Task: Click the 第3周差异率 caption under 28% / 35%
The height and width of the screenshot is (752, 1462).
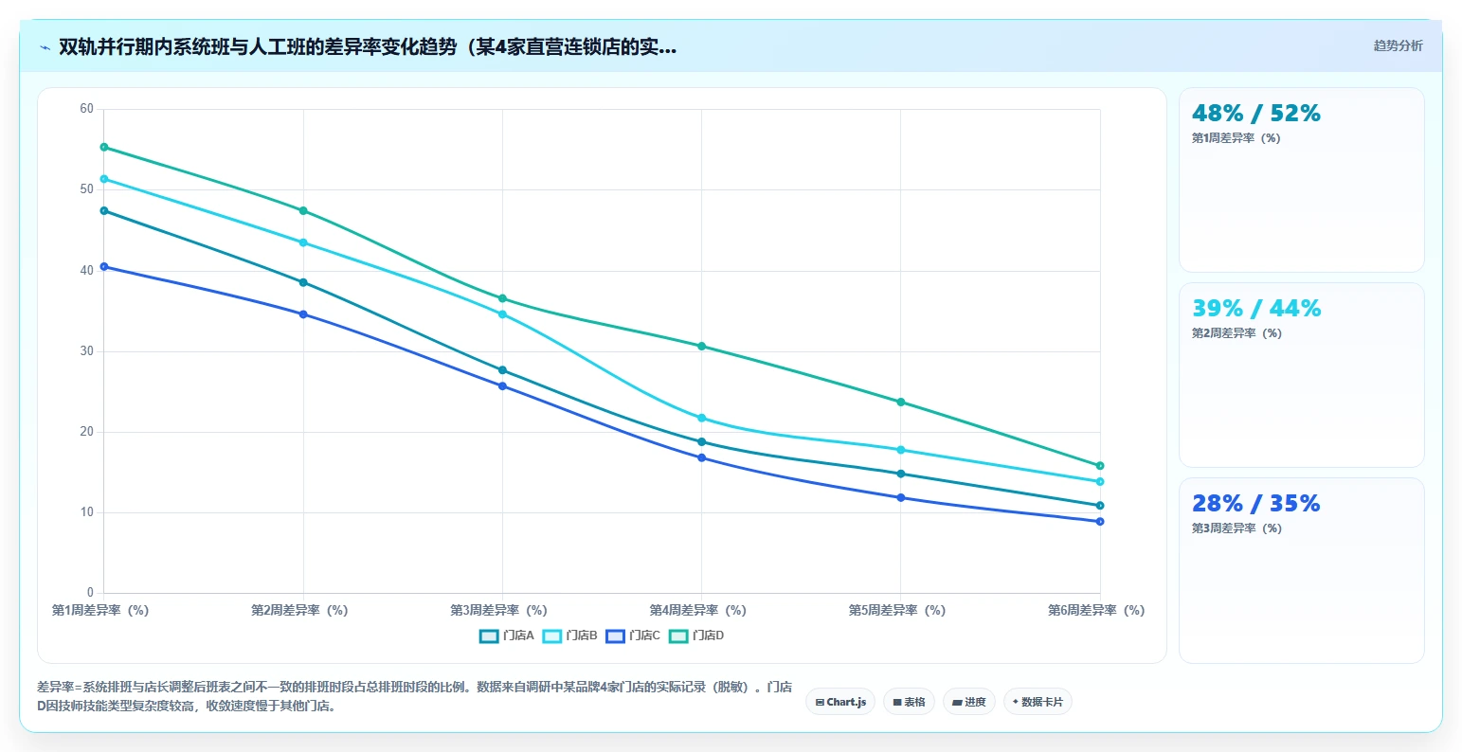Action: coord(1236,528)
